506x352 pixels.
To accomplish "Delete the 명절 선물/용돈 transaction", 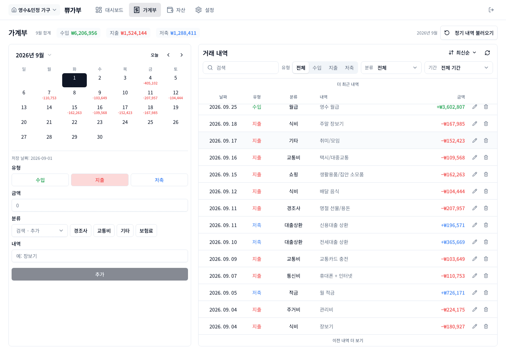I will click(486, 208).
